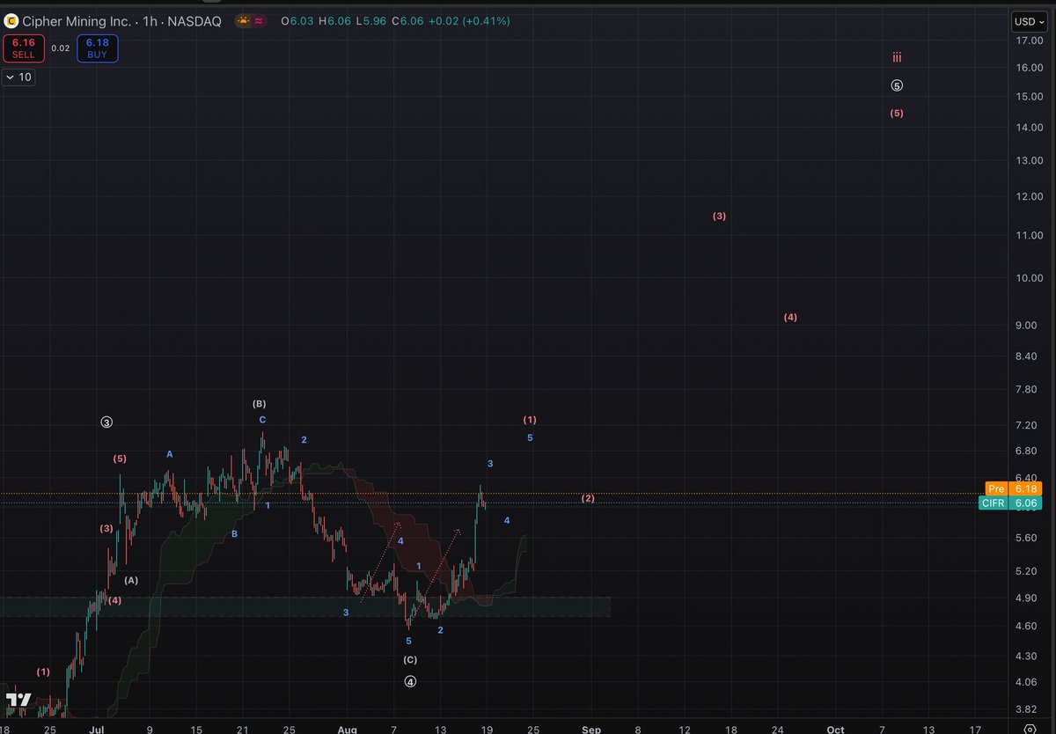Click the 6.18 BUY button

[97, 48]
